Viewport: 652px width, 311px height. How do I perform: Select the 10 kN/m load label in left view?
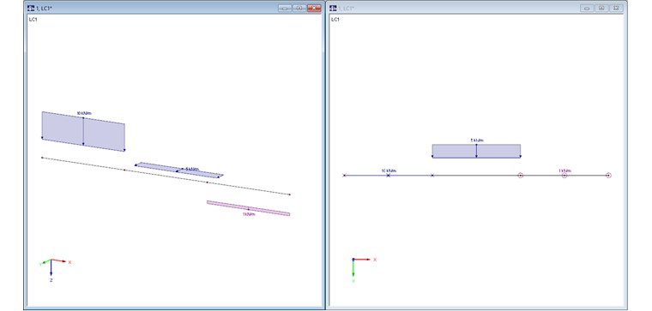(x=84, y=113)
